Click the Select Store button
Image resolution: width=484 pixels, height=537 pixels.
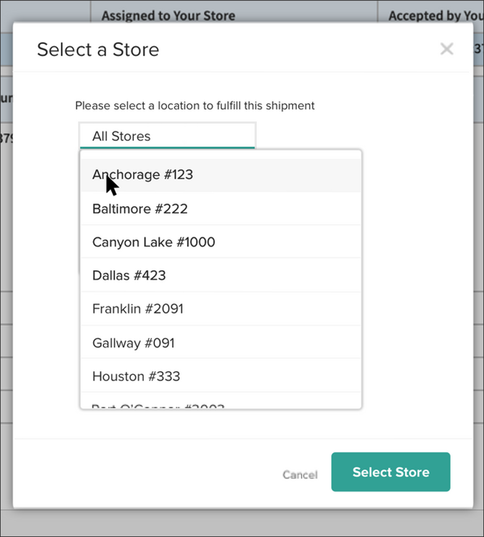[x=391, y=472]
